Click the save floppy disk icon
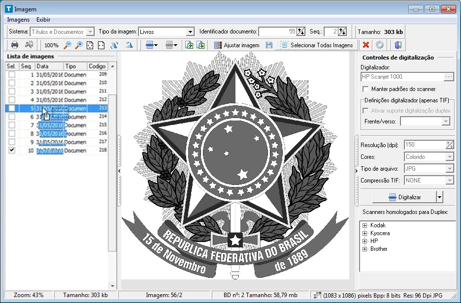Screen dimensions: 461x303 269,45
